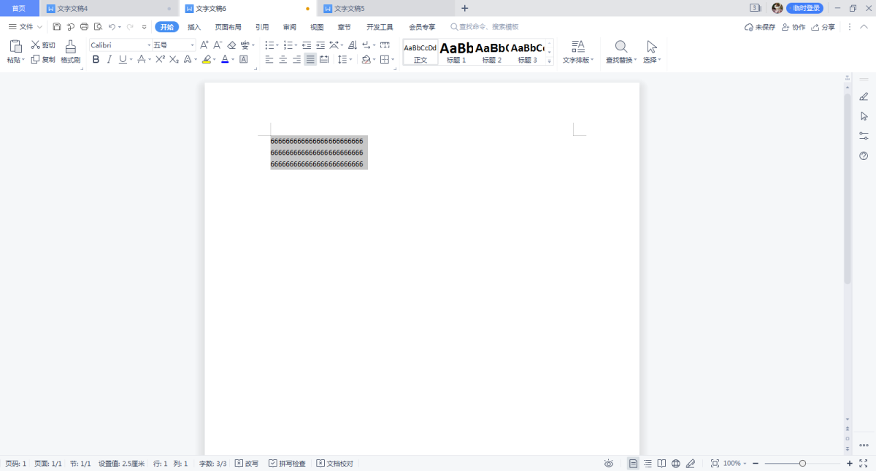Click the Paste clipboard icon
The image size is (876, 471).
[x=15, y=46]
